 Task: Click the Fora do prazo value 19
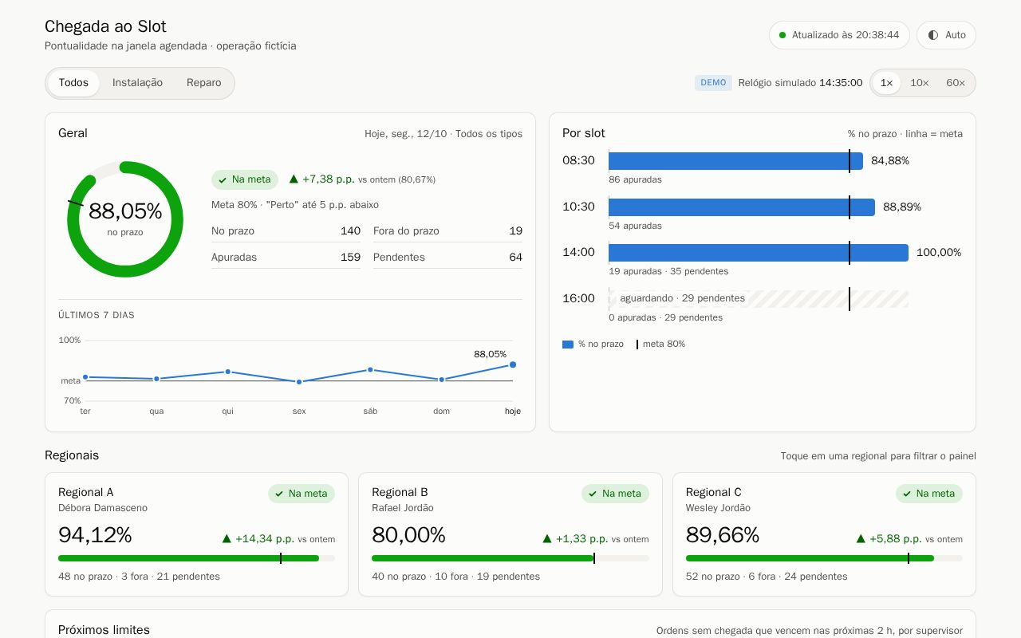click(x=515, y=231)
